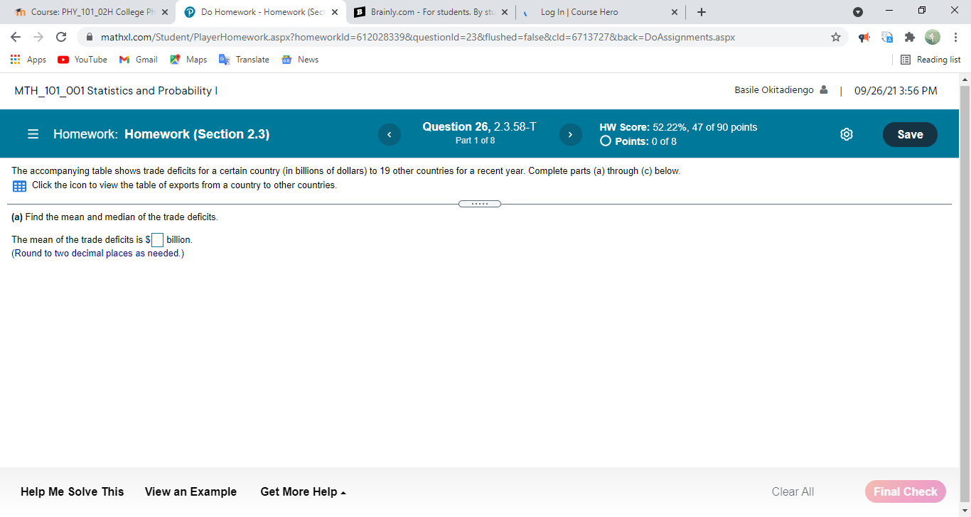
Task: Open Translate bookmark
Action: coord(244,60)
